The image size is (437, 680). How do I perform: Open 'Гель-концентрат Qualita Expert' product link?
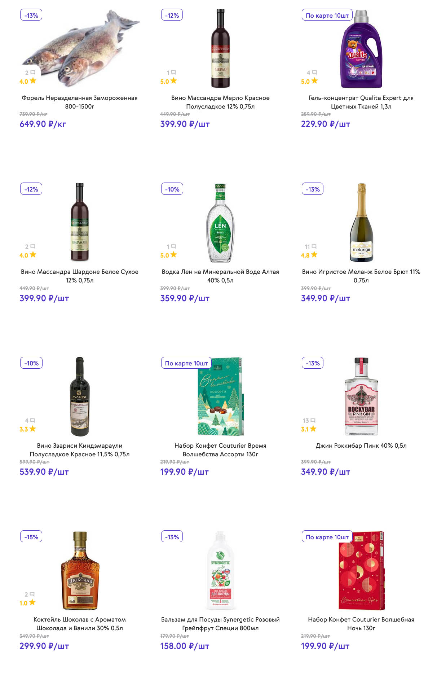361,102
